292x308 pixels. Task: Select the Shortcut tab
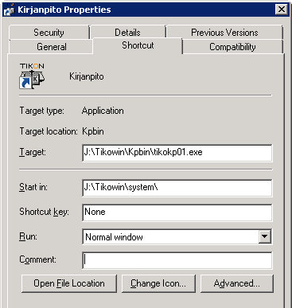coord(138,45)
